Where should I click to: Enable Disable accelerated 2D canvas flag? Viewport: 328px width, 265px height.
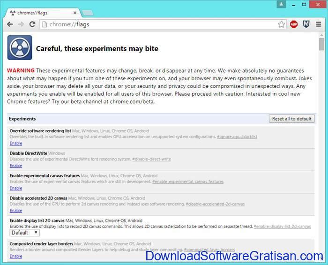(16, 211)
